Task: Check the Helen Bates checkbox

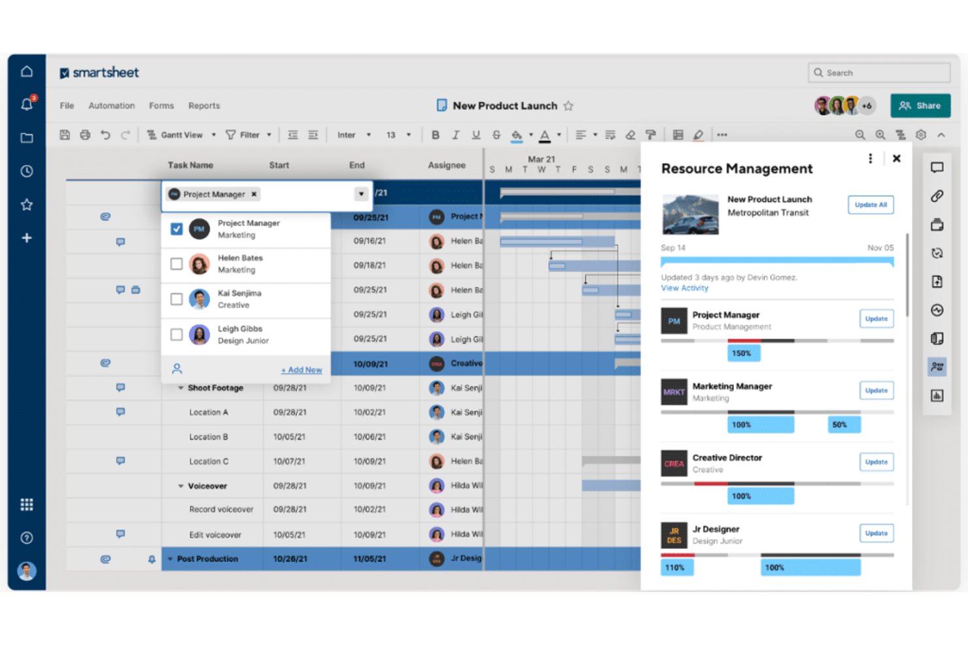Action: coord(177,264)
